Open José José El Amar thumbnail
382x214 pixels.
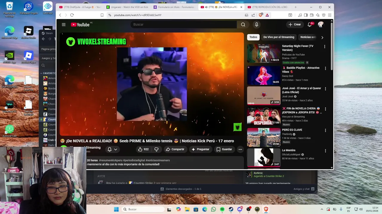click(x=264, y=96)
